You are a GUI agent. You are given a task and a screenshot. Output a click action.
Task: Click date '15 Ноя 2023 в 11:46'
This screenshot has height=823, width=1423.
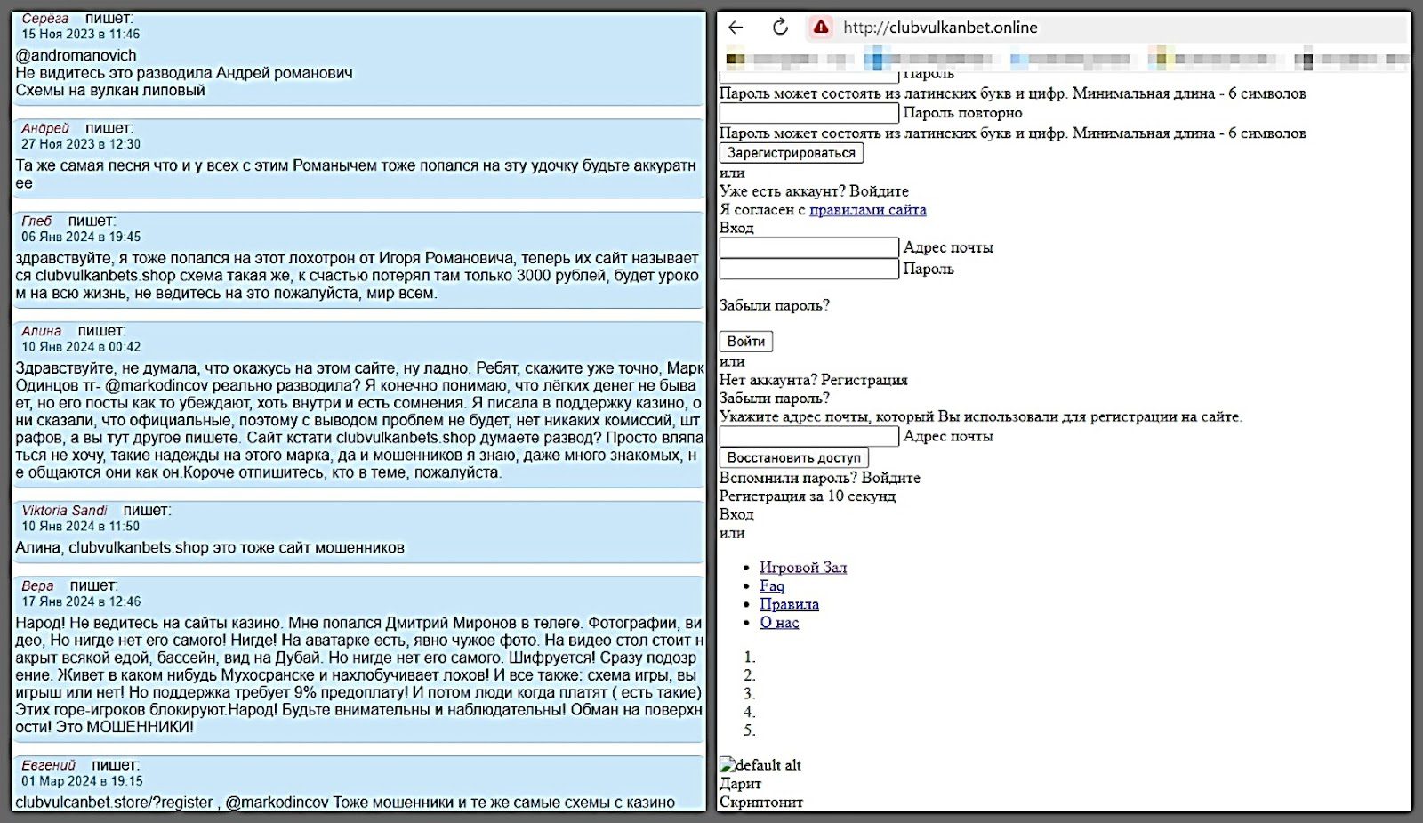(x=81, y=35)
